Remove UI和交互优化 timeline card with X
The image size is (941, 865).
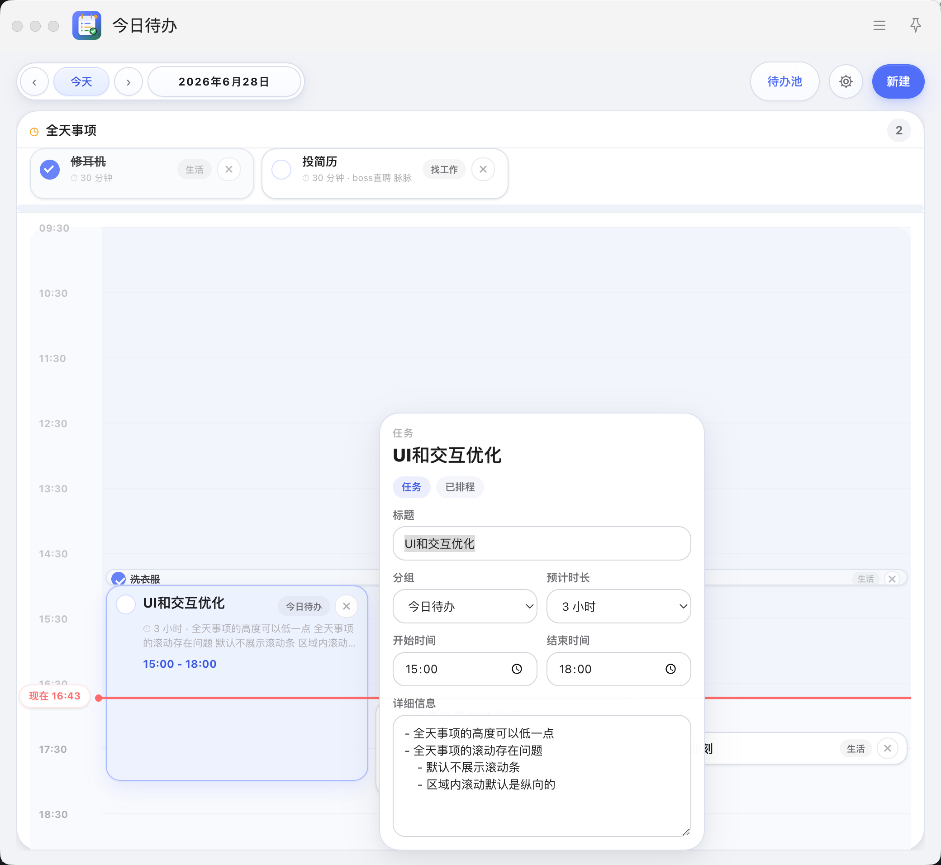[347, 606]
